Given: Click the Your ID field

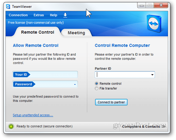Looking at the screenshot, I should coord(45,75).
